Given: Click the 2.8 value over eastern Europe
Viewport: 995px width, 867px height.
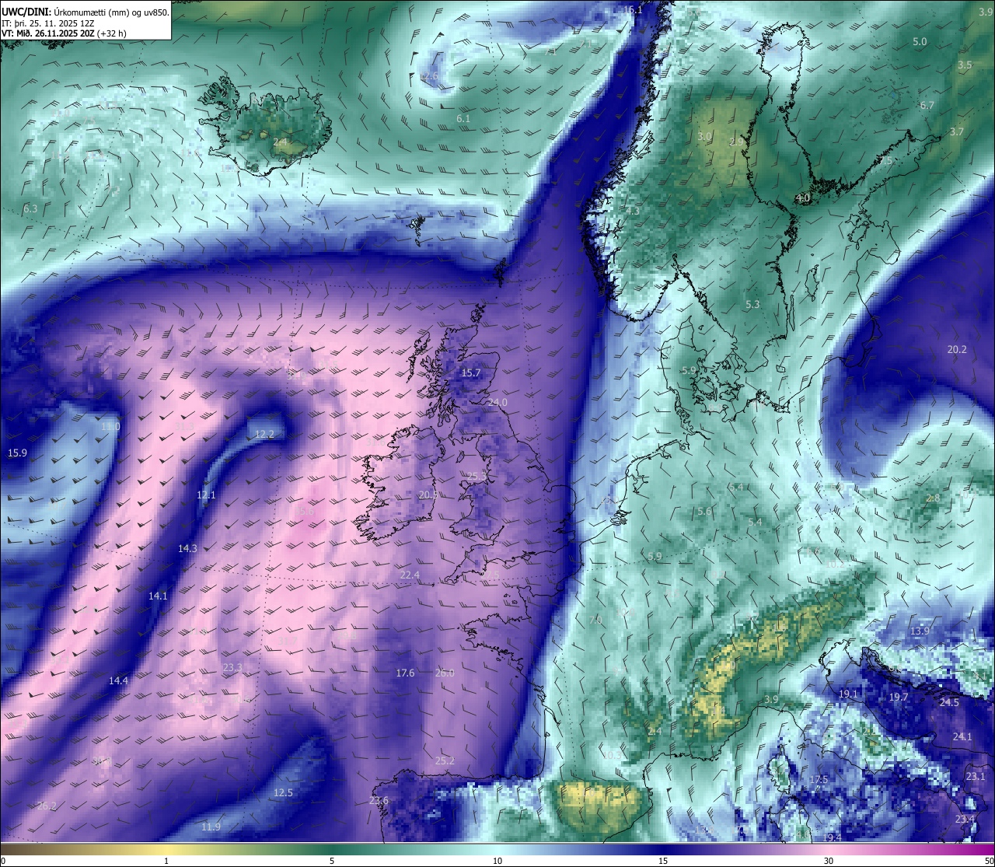Looking at the screenshot, I should 933,498.
